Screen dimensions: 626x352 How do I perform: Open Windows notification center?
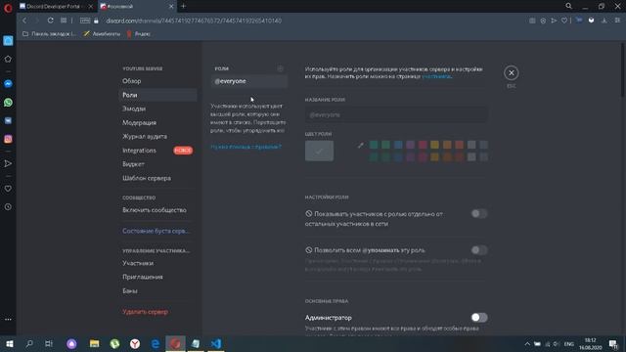point(613,343)
